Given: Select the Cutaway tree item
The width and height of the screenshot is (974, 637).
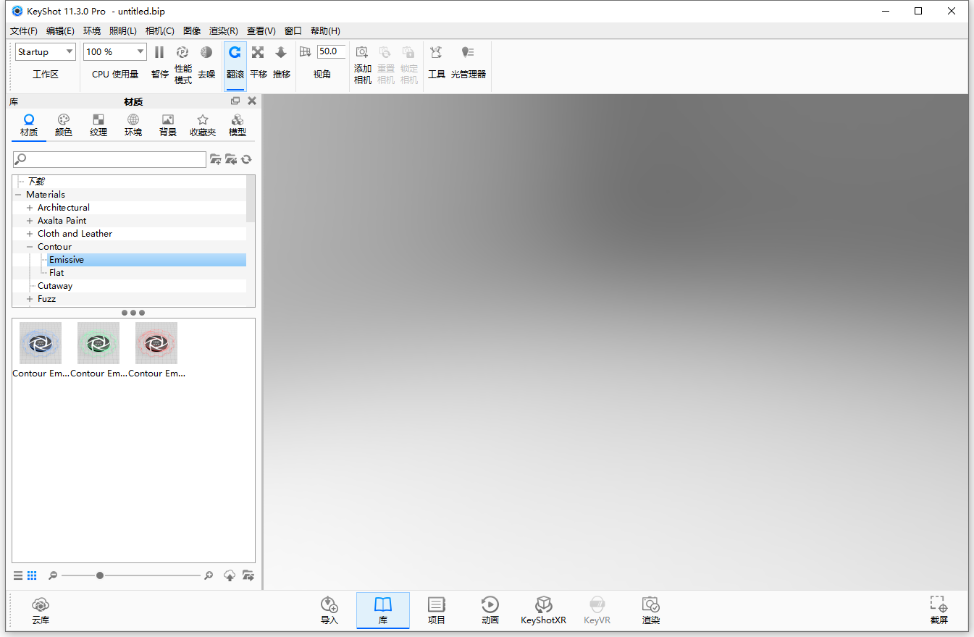Looking at the screenshot, I should 55,286.
